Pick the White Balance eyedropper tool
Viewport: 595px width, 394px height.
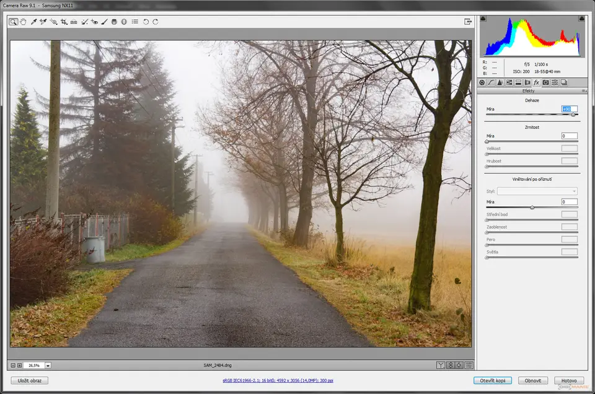[x=33, y=22]
